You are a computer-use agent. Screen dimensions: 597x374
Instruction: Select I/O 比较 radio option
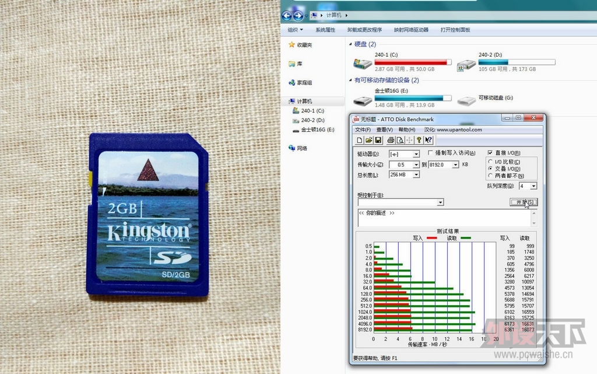[490, 162]
